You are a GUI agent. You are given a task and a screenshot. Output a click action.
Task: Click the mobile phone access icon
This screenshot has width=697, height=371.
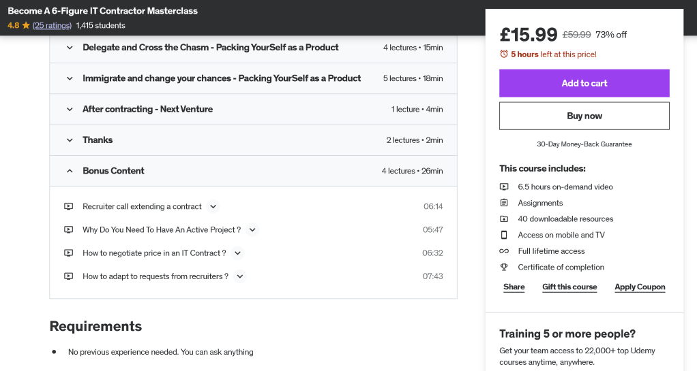click(x=503, y=235)
